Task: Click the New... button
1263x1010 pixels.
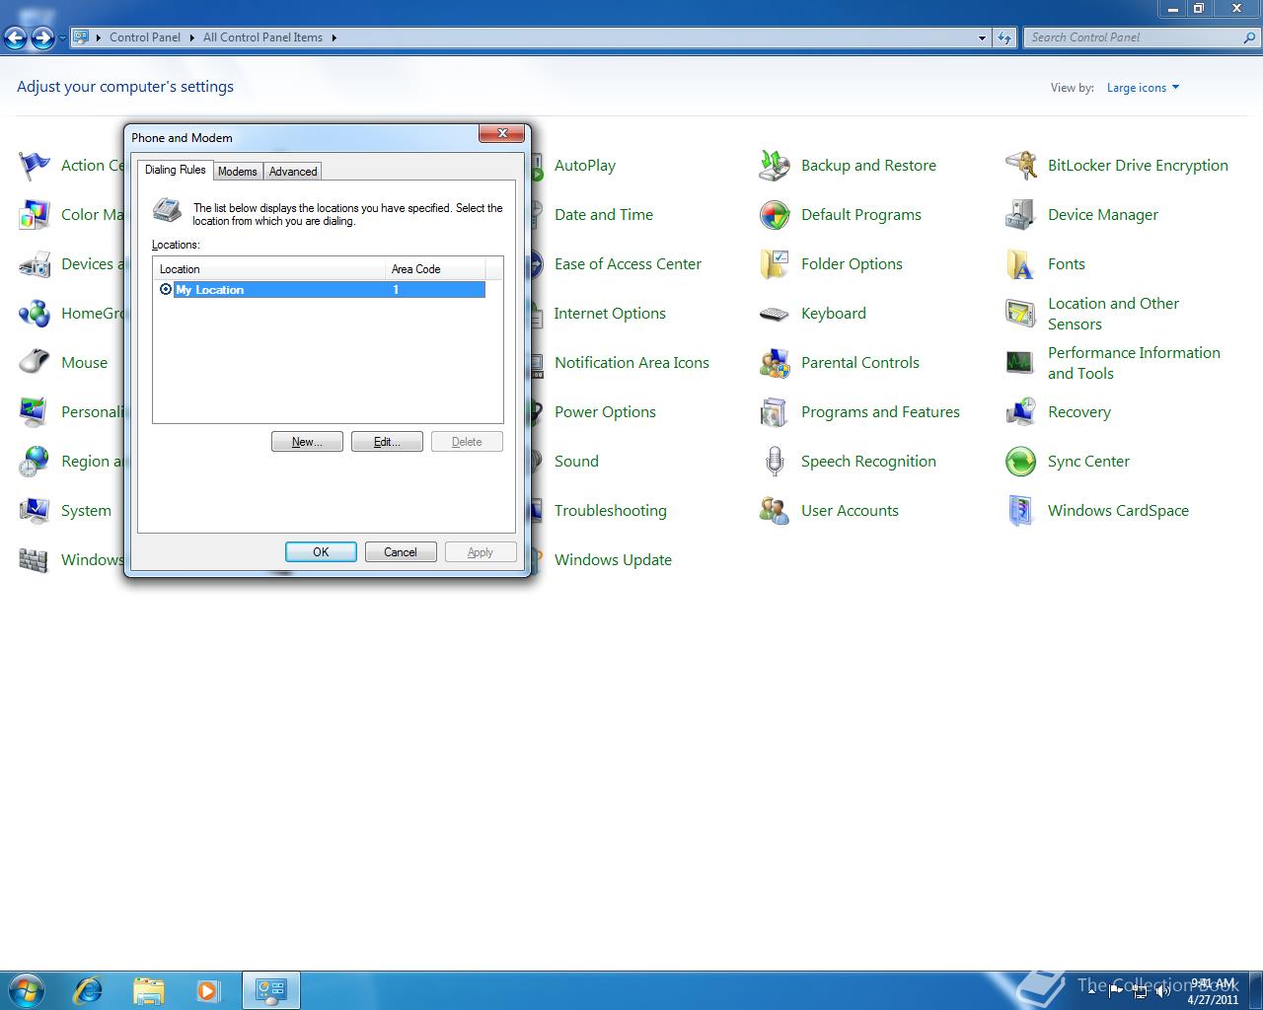Action: coord(307,442)
